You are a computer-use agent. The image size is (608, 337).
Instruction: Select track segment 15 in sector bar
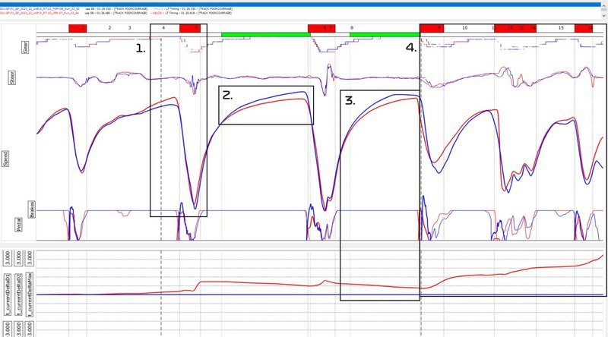tap(561, 27)
